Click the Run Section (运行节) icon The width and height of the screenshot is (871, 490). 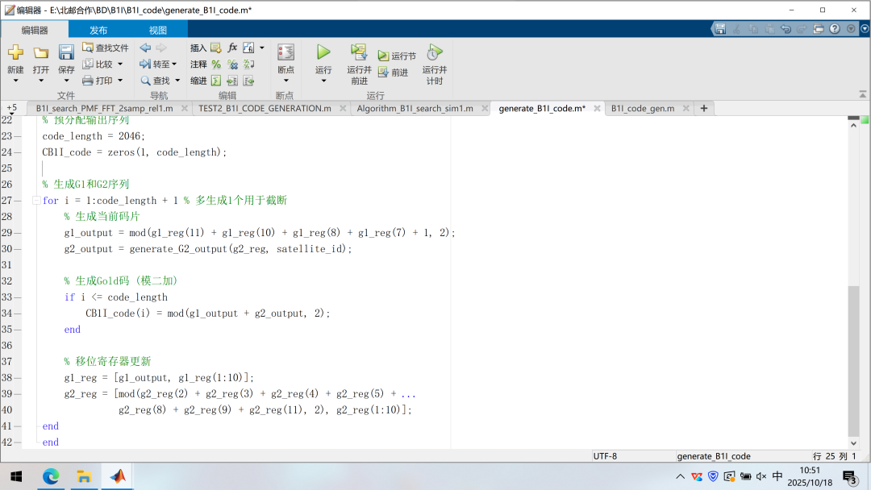click(x=383, y=56)
